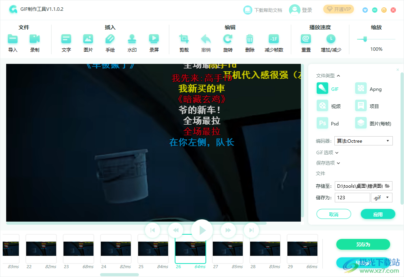Insert an image with the 图片 icon
This screenshot has height=277, width=404.
(x=88, y=39)
